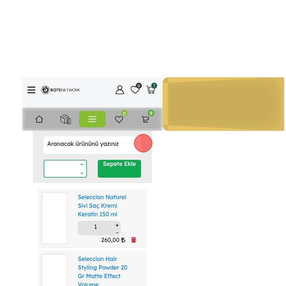Decrease quantity with down chevron

click(82, 173)
